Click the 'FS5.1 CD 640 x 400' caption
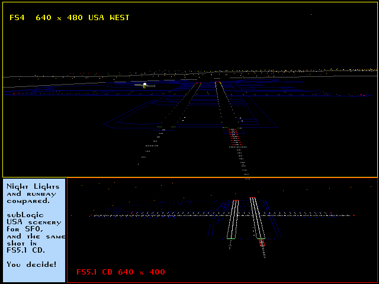The height and width of the screenshot is (284, 379). (121, 272)
